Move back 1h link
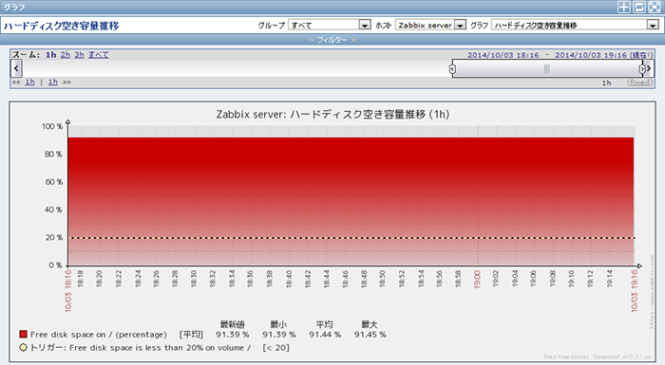Image resolution: width=665 pixels, height=365 pixels. point(29,82)
